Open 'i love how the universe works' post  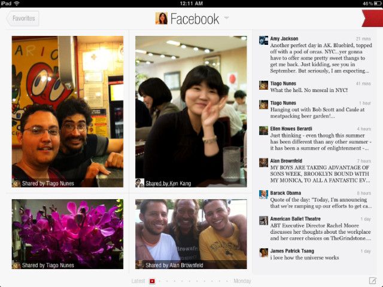point(305,258)
